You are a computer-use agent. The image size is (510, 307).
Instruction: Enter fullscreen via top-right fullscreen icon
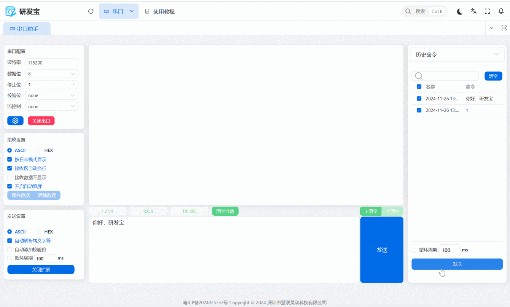point(487,11)
